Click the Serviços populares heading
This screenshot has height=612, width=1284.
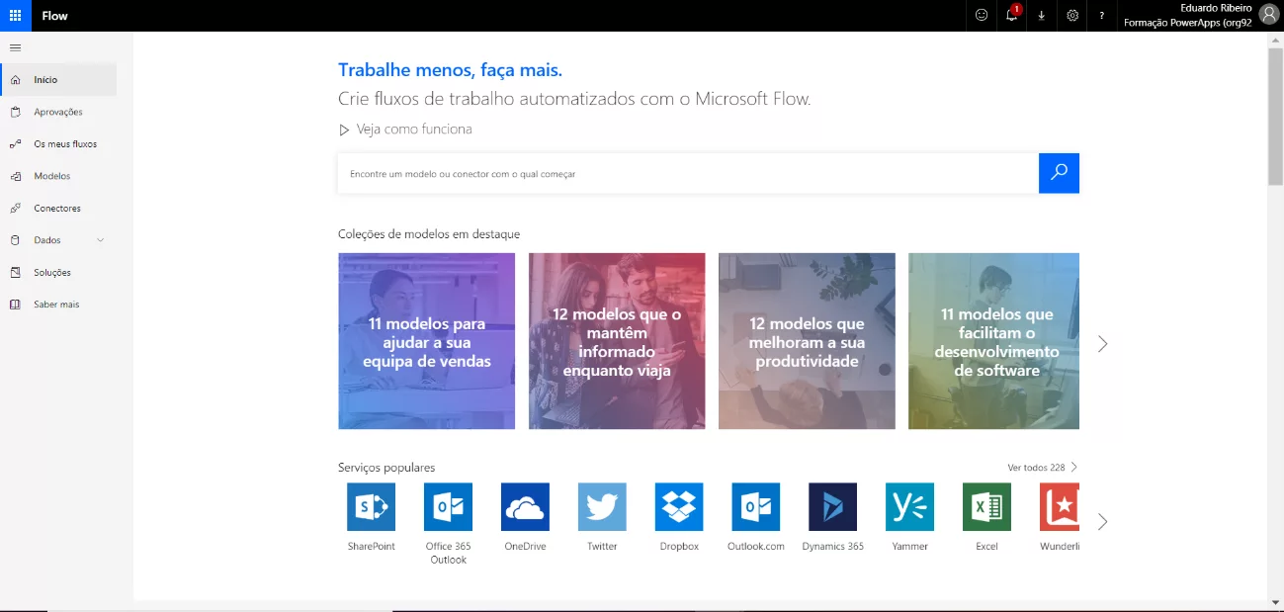(386, 468)
